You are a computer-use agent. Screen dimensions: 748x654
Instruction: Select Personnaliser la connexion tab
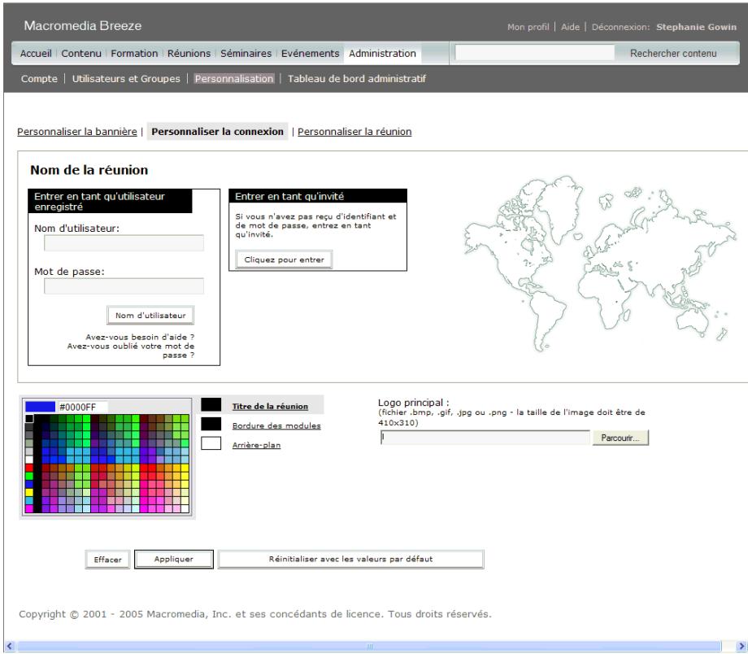[218, 132]
